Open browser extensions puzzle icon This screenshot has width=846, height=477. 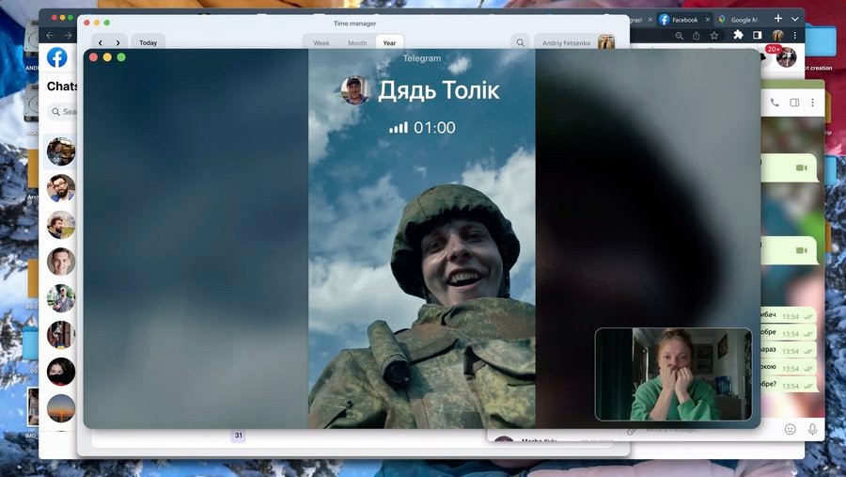pyautogui.click(x=738, y=35)
